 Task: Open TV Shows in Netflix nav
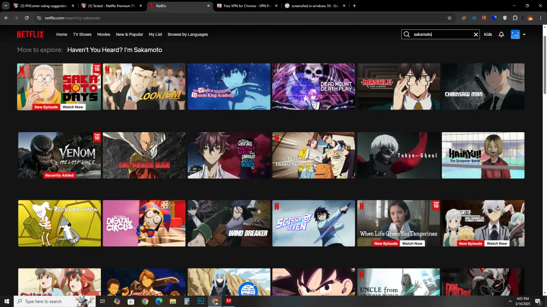point(82,35)
